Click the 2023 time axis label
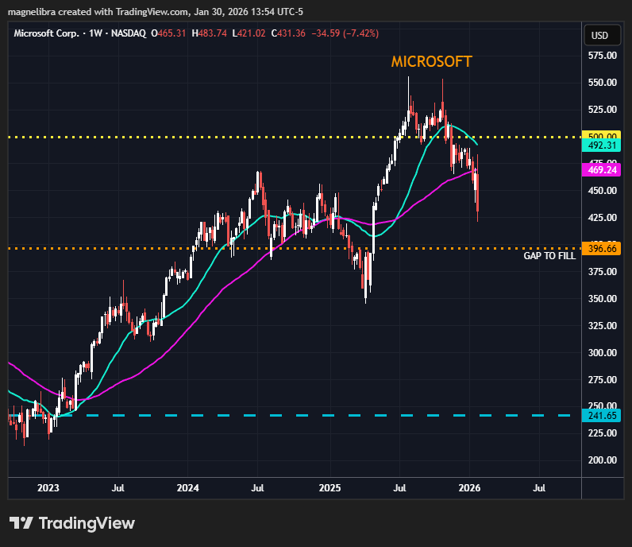 (48, 488)
